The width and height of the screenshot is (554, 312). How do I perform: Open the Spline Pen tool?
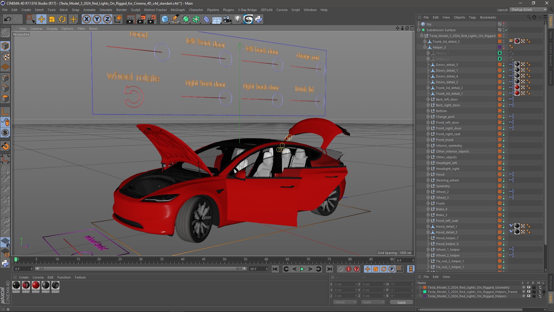[175, 19]
